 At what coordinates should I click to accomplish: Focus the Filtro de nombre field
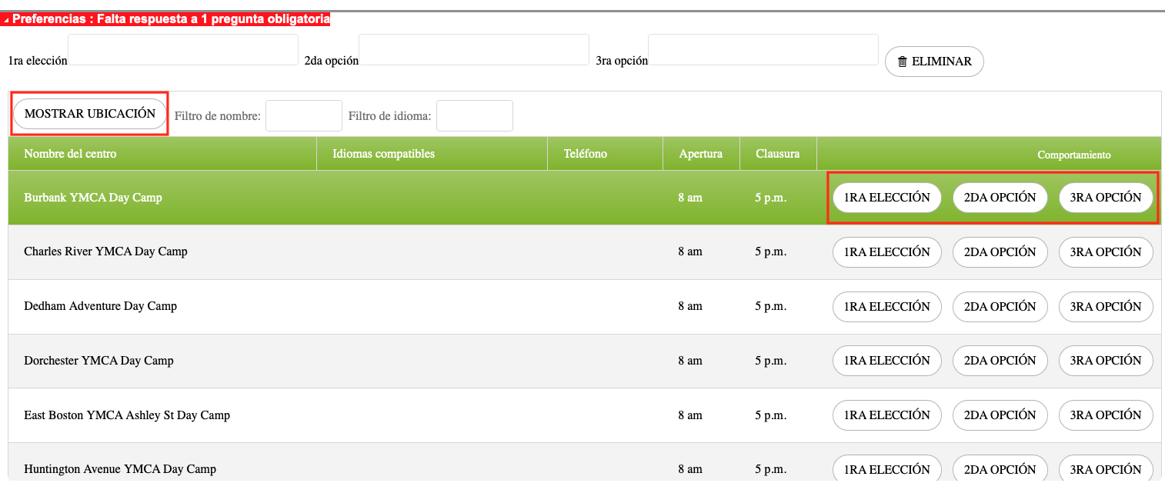[x=304, y=116]
